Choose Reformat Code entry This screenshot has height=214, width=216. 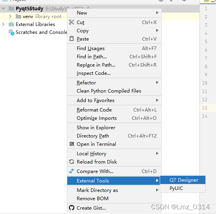tap(114, 110)
